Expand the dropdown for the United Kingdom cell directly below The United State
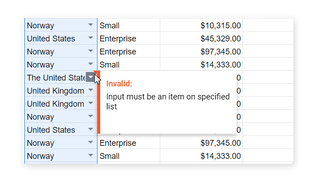 tap(91, 90)
